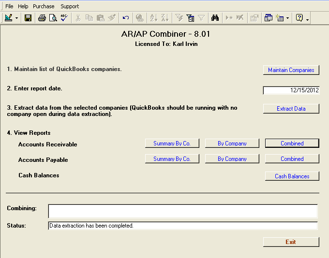The width and height of the screenshot is (329, 258).
Task: Click the Insert Hyperlink globe icon
Action: tap(139, 18)
